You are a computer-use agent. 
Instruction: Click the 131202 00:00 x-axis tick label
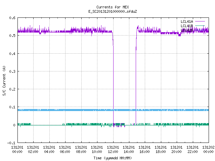(x=208, y=150)
